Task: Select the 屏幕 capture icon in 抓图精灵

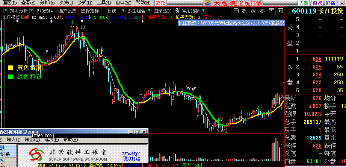Action: click(4, 151)
